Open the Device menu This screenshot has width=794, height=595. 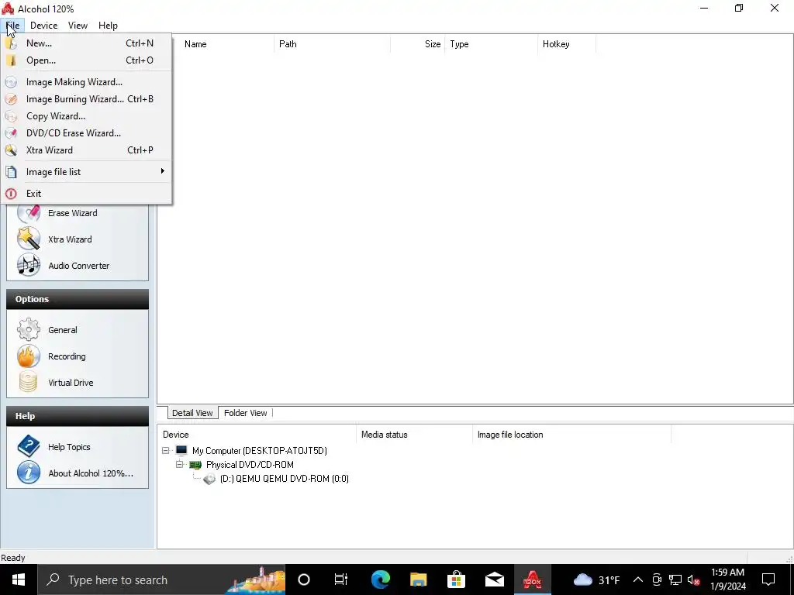pyautogui.click(x=43, y=26)
